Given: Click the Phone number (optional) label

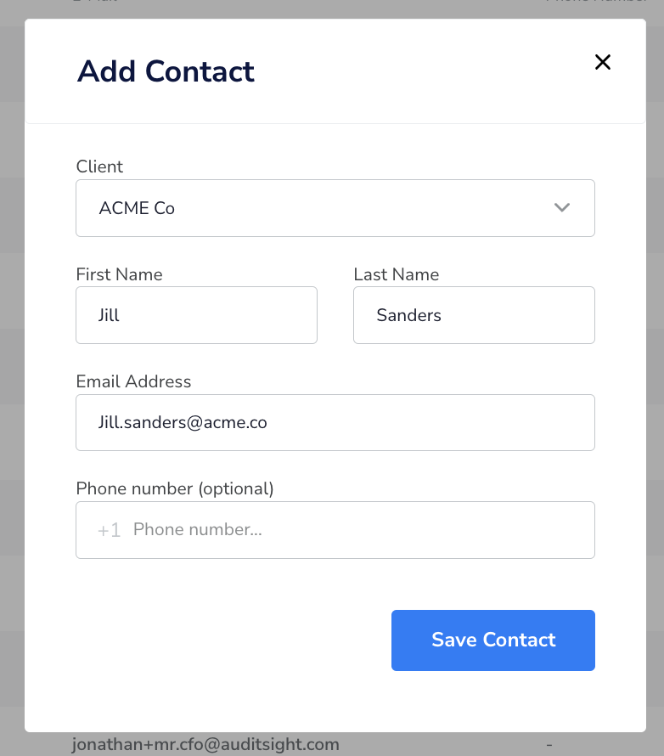Looking at the screenshot, I should 175,488.
